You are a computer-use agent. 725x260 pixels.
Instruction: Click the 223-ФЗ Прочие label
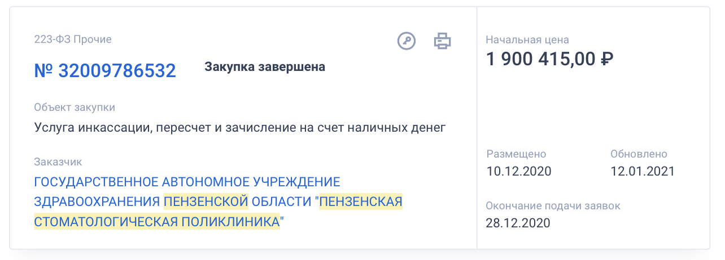point(73,39)
